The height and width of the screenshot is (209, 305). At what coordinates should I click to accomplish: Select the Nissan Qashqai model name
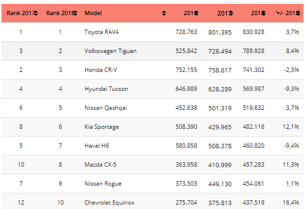click(x=106, y=108)
